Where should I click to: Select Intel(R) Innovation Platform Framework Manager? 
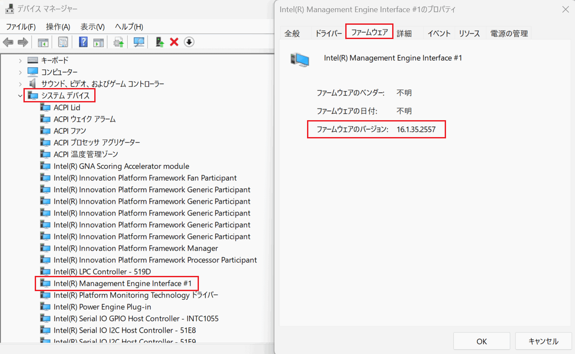point(136,248)
